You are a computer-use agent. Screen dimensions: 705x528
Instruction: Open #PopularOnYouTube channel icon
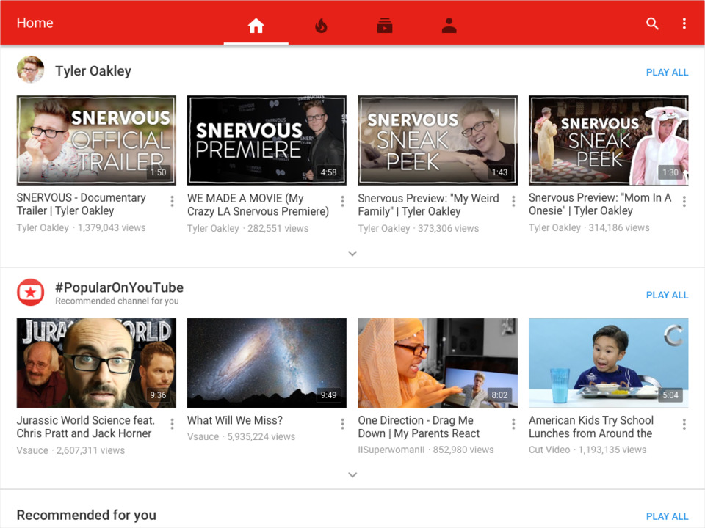coord(31,293)
